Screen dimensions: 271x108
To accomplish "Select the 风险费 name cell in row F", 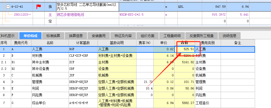I will click(x=50, y=95).
